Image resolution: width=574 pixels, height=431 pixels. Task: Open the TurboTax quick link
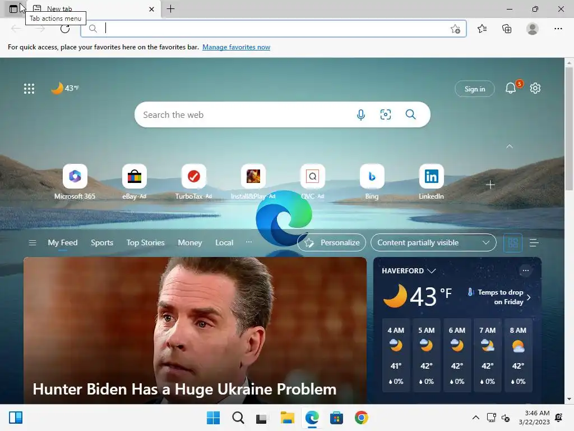pyautogui.click(x=193, y=182)
